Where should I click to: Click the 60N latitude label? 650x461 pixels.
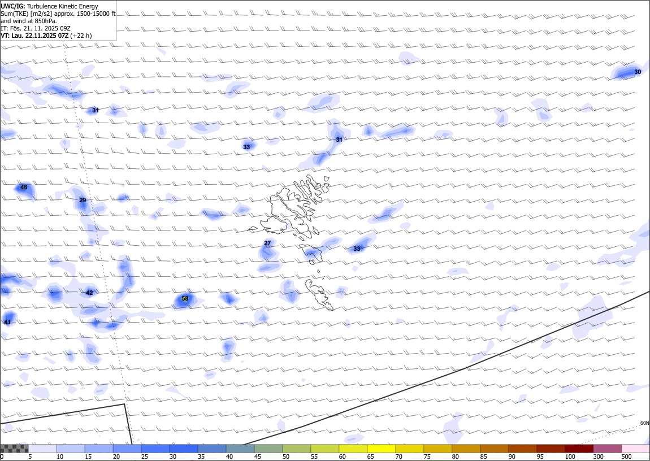(x=644, y=423)
